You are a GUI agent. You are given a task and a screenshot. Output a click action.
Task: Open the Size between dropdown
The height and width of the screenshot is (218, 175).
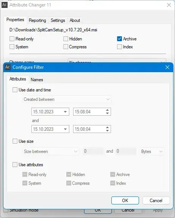click(x=51, y=152)
